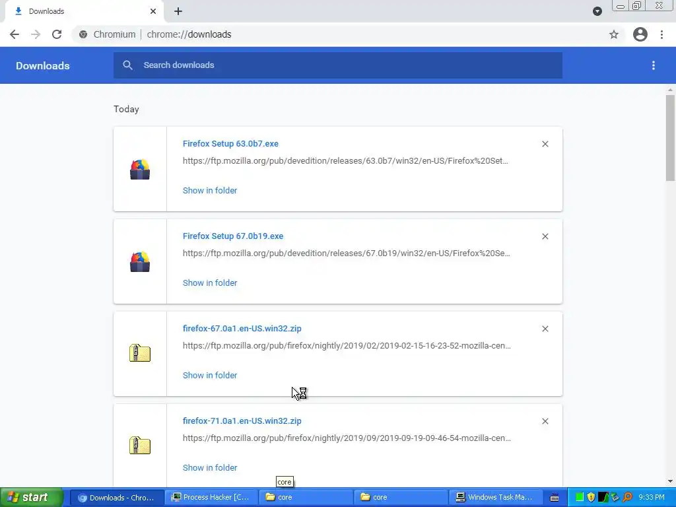Show firefox-71.0a1 zip in folder

pyautogui.click(x=210, y=468)
